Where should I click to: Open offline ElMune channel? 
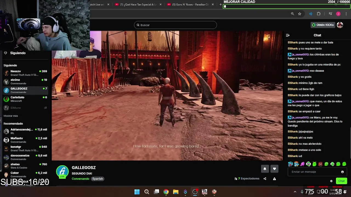pyautogui.click(x=25, y=108)
